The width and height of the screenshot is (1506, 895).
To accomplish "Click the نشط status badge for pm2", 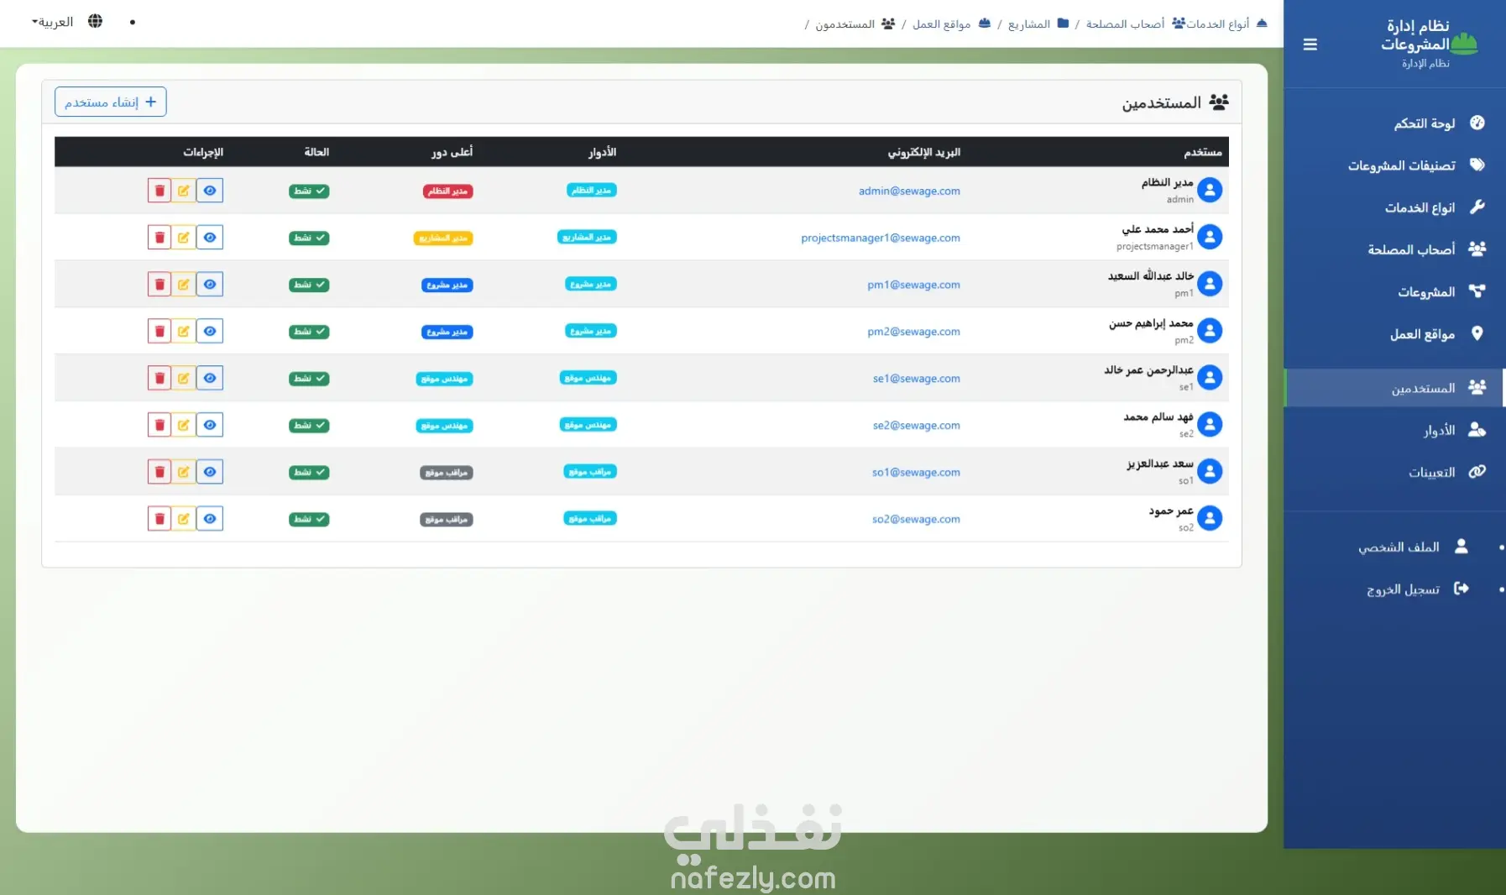I will [309, 332].
